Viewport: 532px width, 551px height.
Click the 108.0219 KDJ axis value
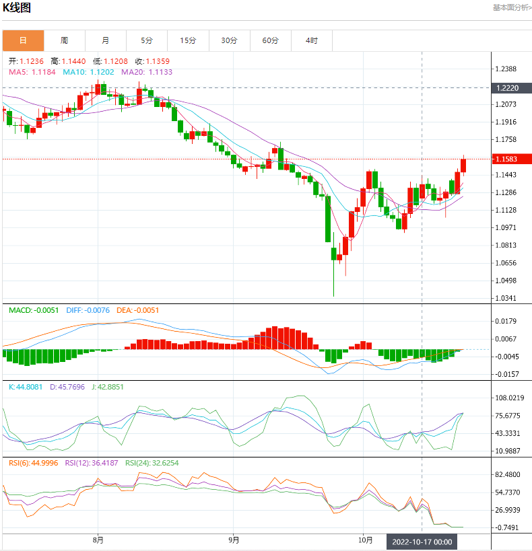coord(510,398)
